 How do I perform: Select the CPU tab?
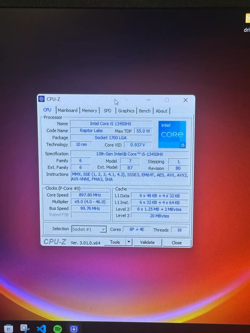47,110
